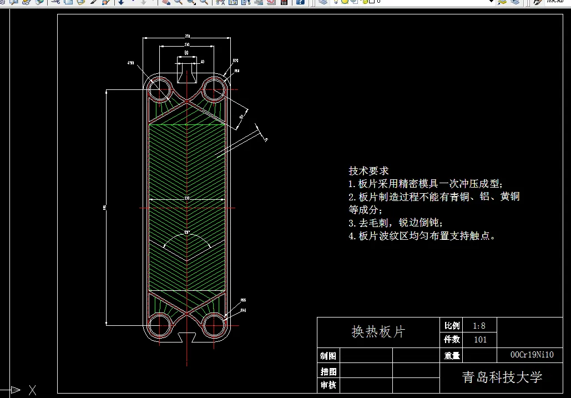Click the 换热板片 title text
The height and width of the screenshot is (398, 571).
[378, 332]
